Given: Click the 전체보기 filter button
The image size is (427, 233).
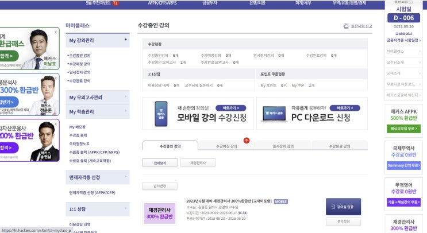Looking at the screenshot, I should coord(160,163).
